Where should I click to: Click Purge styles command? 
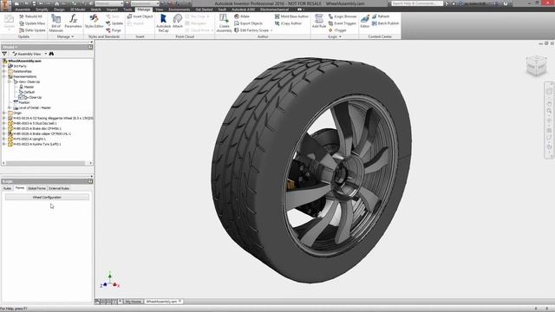coord(114,30)
